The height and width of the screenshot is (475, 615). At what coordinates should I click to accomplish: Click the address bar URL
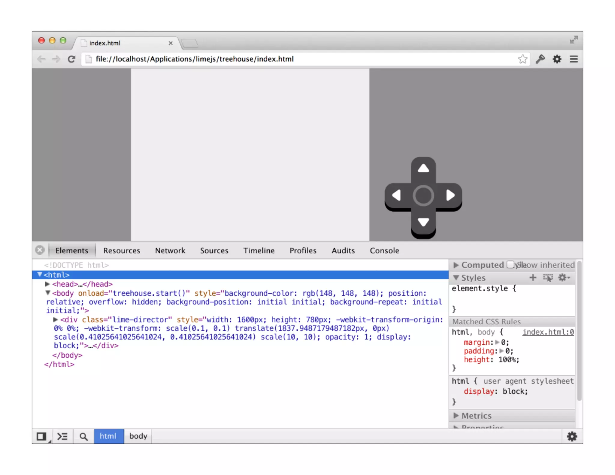coord(195,59)
